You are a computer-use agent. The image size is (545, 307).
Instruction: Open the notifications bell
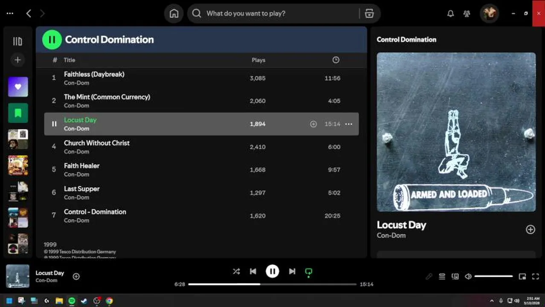click(x=450, y=14)
